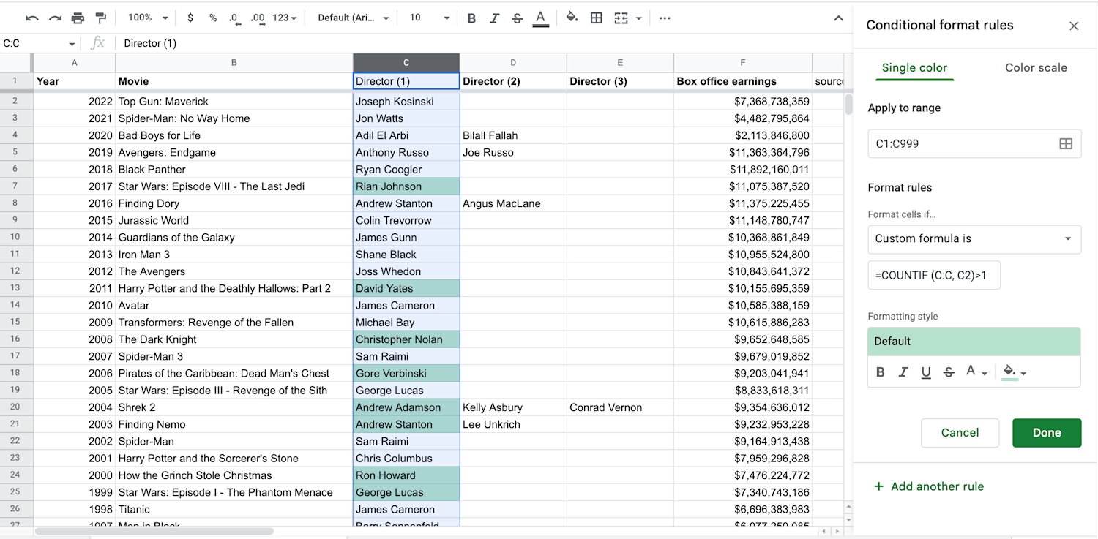The image size is (1098, 539).
Task: Click cell Kelly Asbury
Action: [513, 407]
